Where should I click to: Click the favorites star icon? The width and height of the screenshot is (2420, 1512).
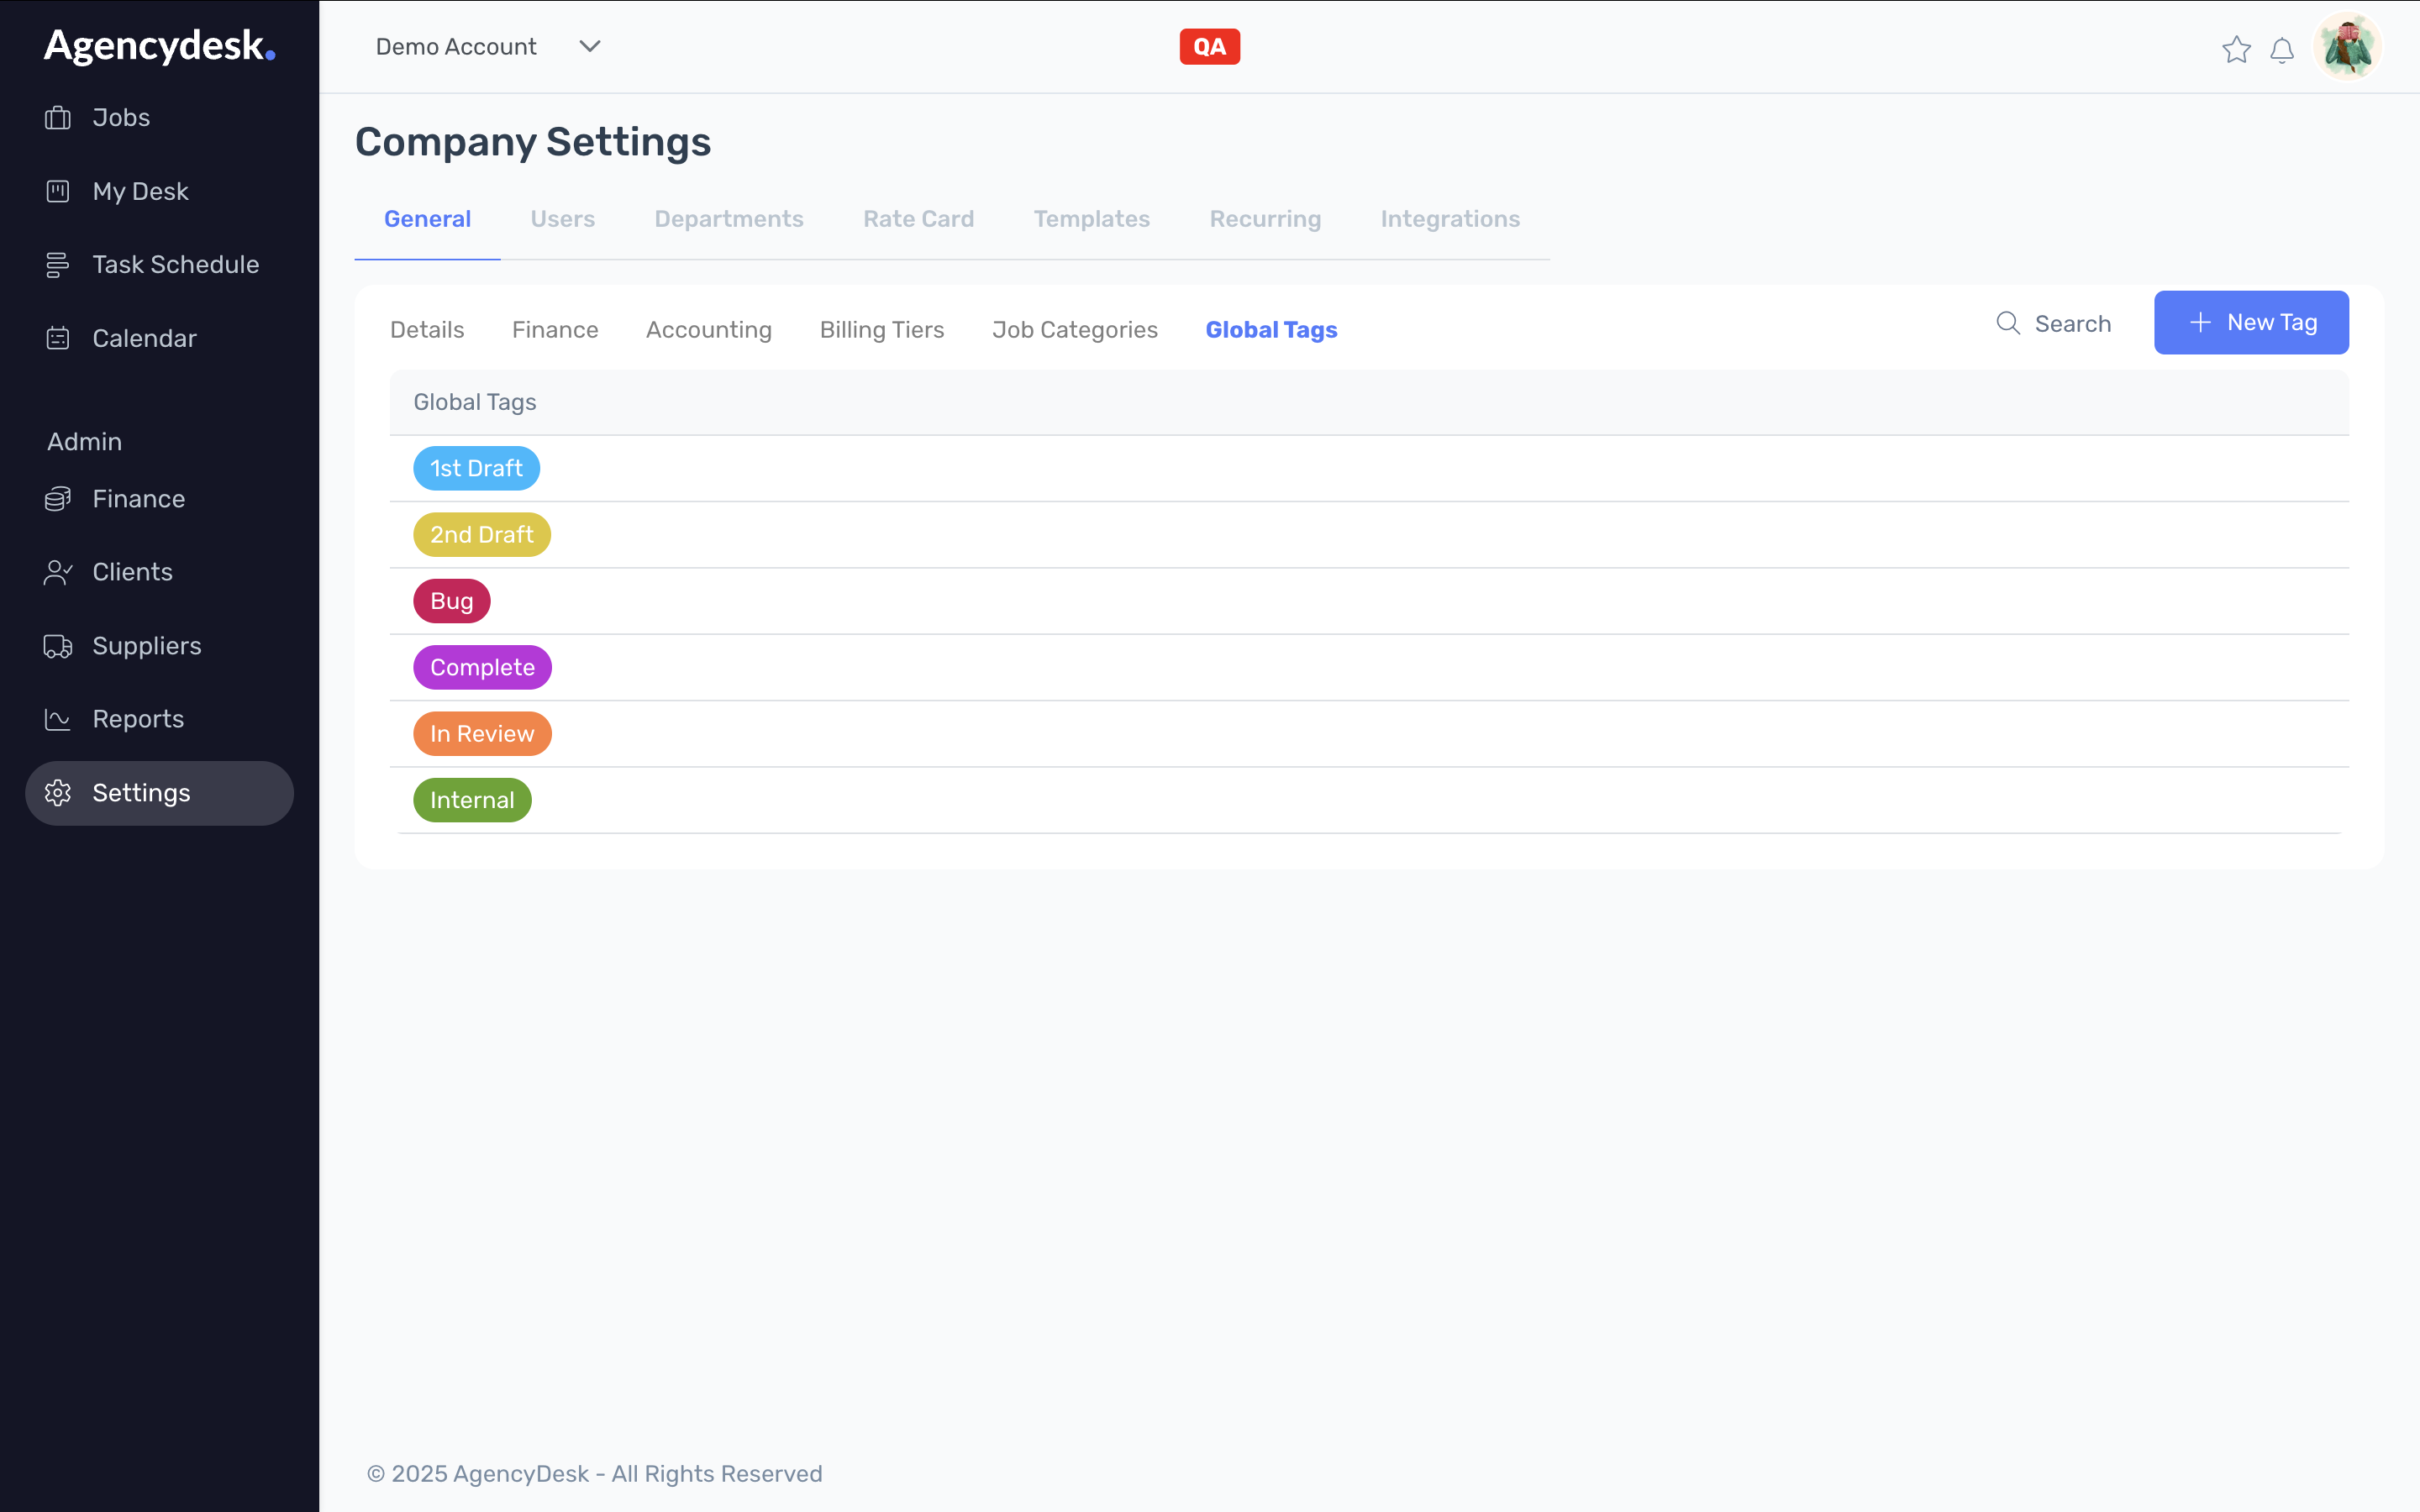[2236, 49]
